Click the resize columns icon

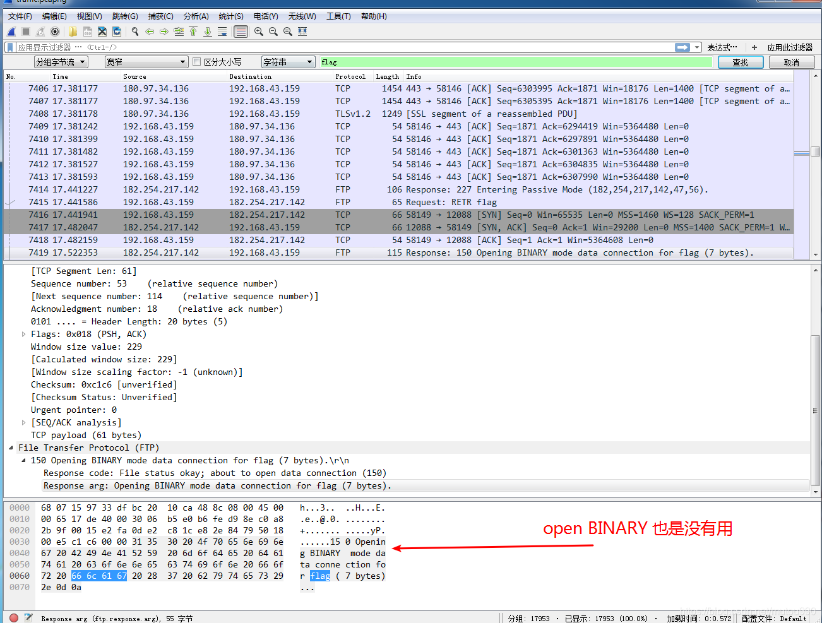[x=302, y=32]
